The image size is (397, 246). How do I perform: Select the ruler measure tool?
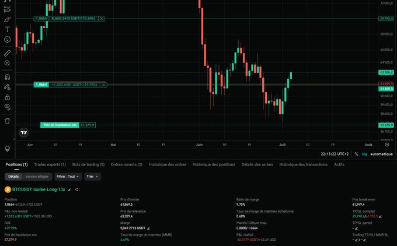click(x=7, y=53)
